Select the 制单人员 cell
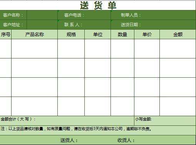This screenshot has width=196, height=145. coord(153,15)
